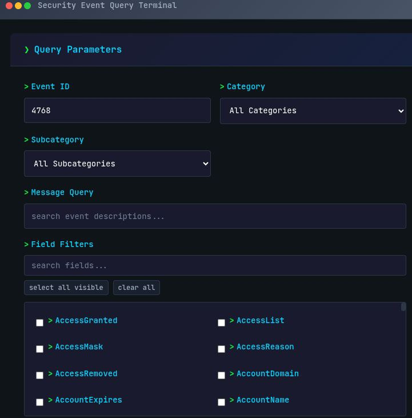Check the AccessGranted field checkbox
The image size is (412, 418).
click(39, 323)
